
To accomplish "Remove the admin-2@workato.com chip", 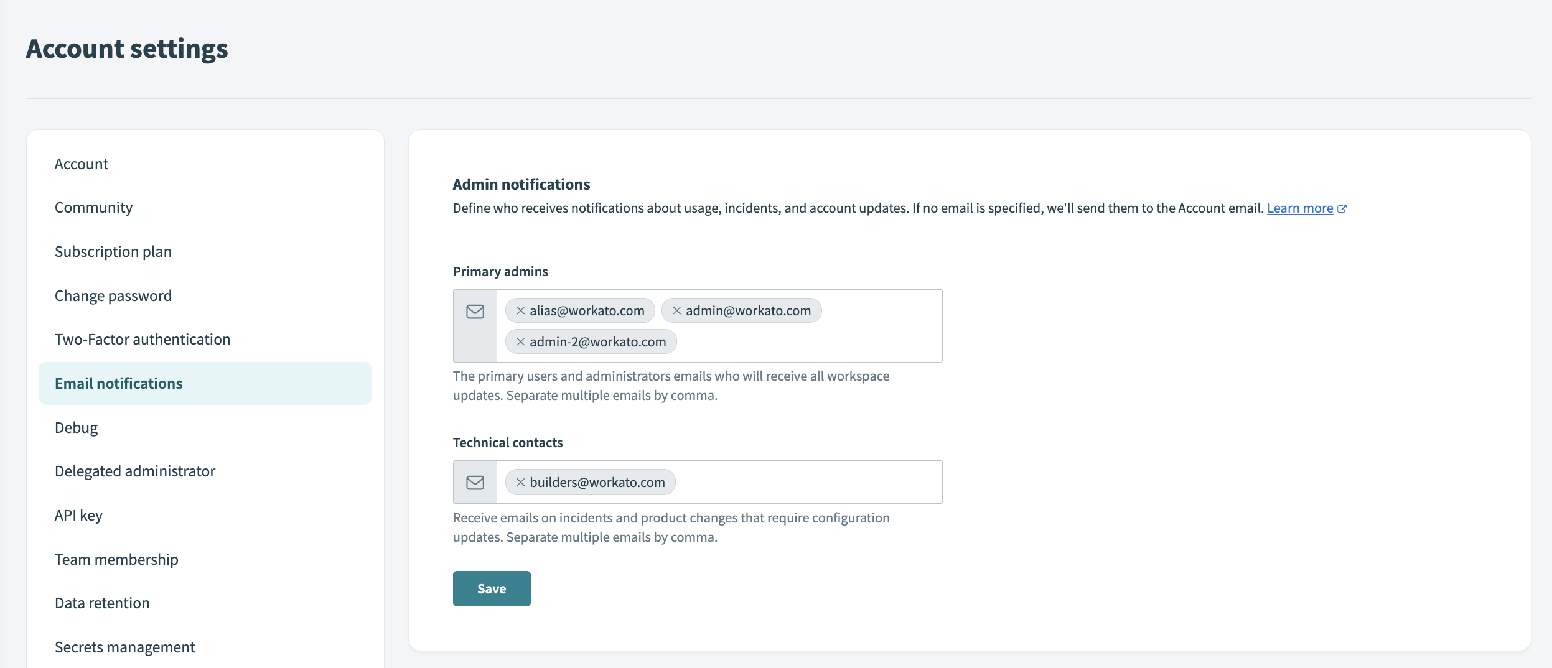I will (520, 341).
